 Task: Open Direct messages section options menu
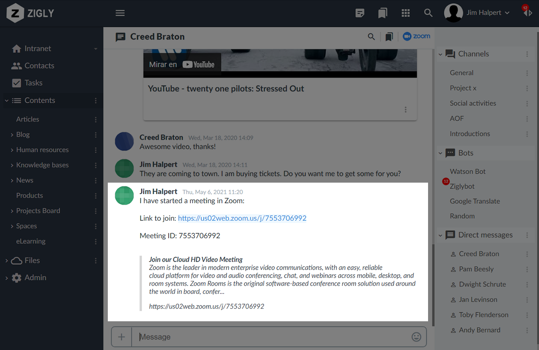coord(527,235)
